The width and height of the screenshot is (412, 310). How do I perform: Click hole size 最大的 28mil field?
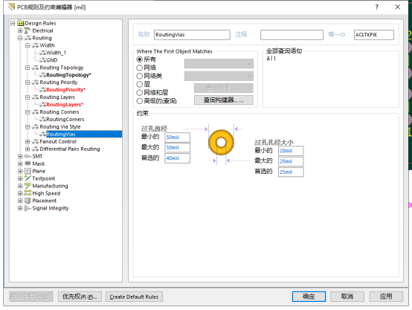[x=291, y=161]
